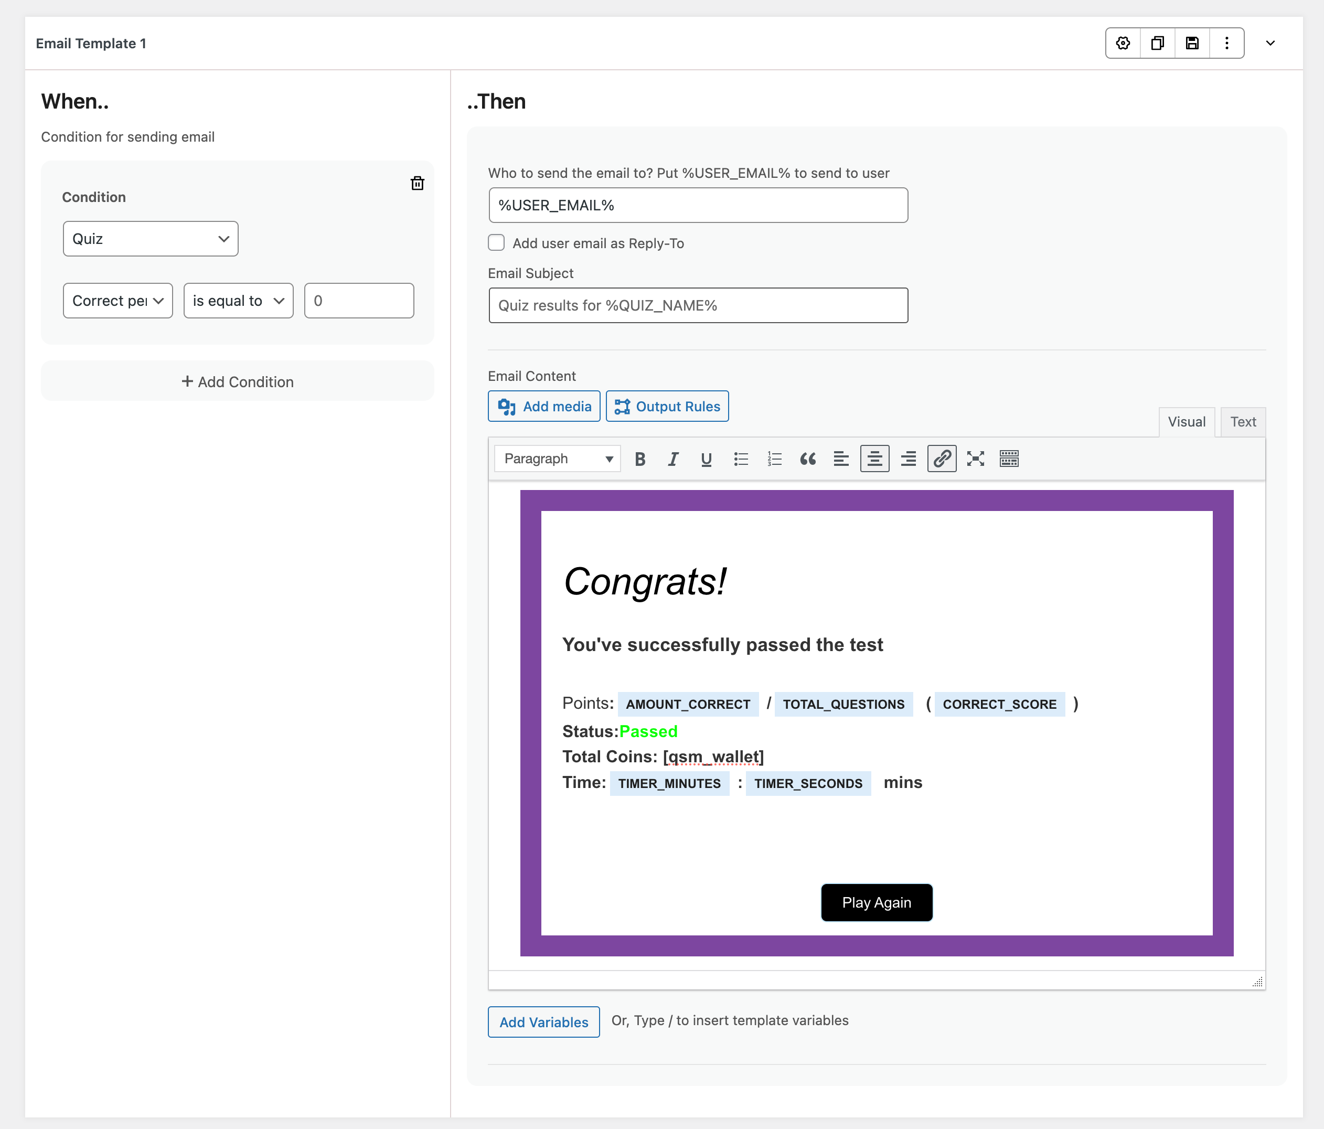The image size is (1324, 1129).
Task: Open email template settings gear icon
Action: pos(1123,43)
